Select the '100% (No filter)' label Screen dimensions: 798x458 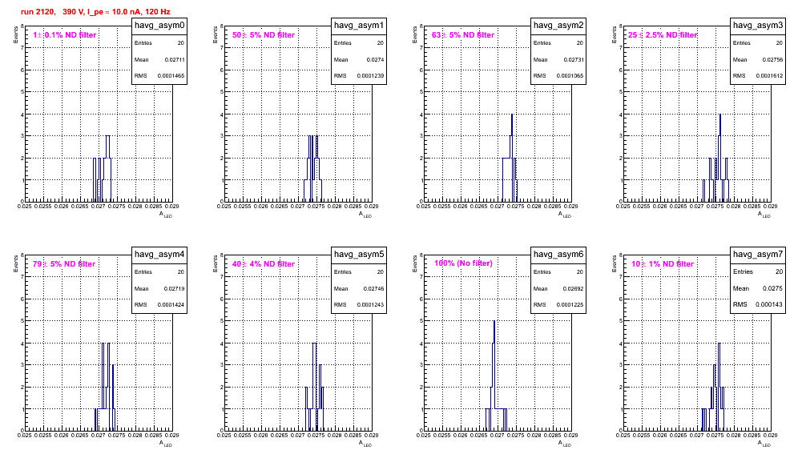pos(463,263)
